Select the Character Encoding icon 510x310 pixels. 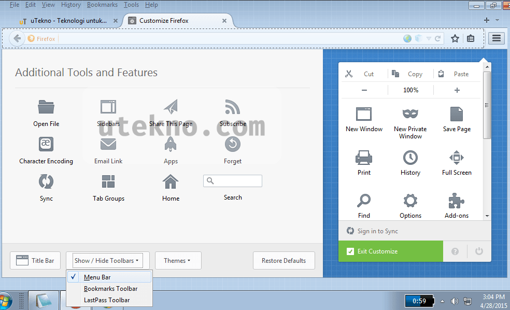pos(46,144)
